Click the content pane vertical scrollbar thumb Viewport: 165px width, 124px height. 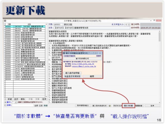click(160, 37)
